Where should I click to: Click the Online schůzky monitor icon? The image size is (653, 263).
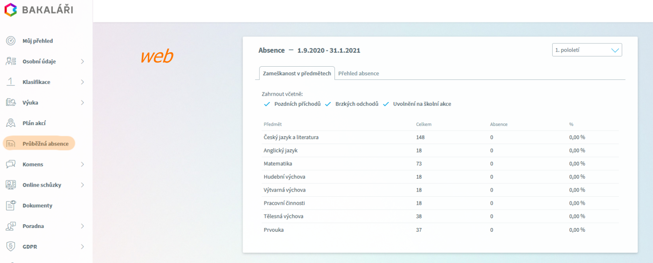(11, 185)
